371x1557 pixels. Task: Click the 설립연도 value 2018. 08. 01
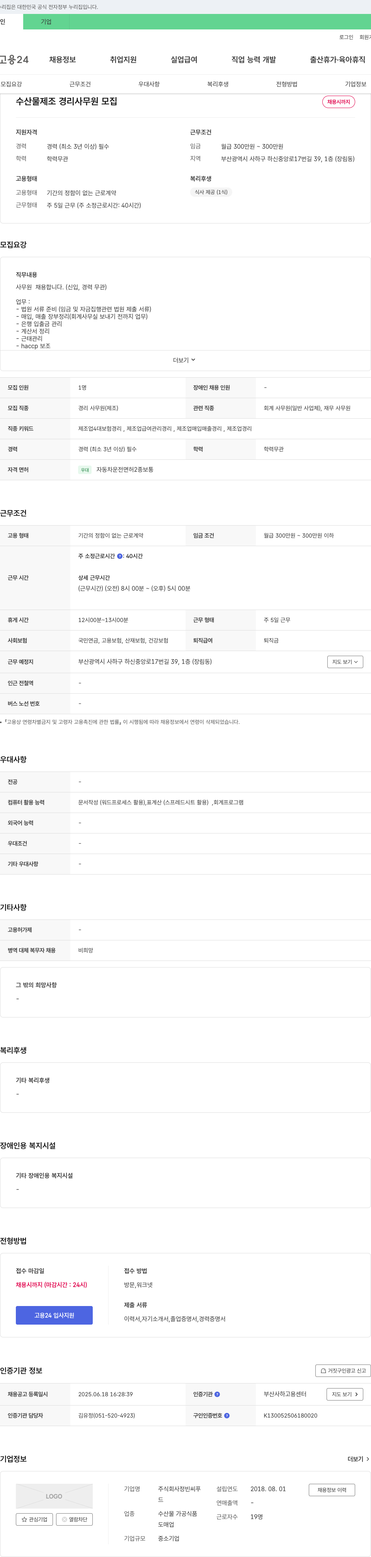(x=269, y=1489)
